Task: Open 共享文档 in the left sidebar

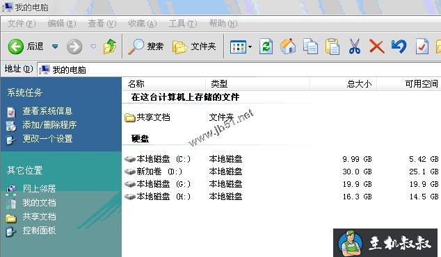Action: 39,217
